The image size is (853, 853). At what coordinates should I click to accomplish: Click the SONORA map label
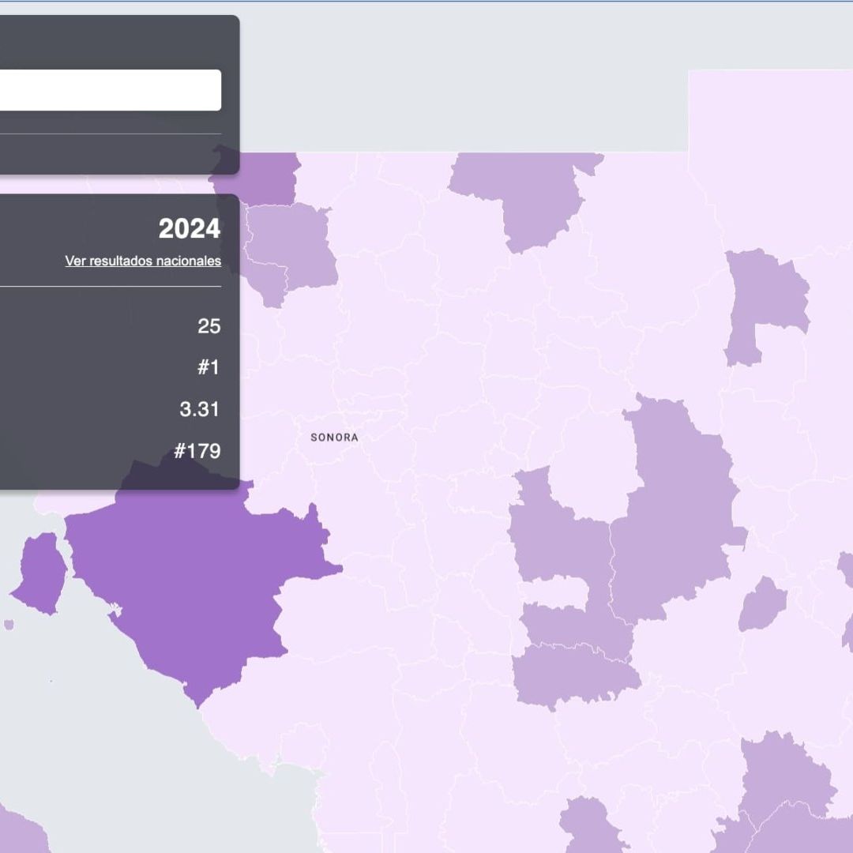click(x=334, y=438)
